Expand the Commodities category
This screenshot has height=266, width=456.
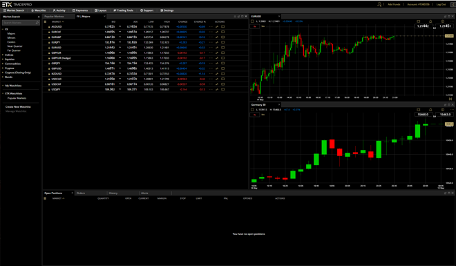pos(12,64)
